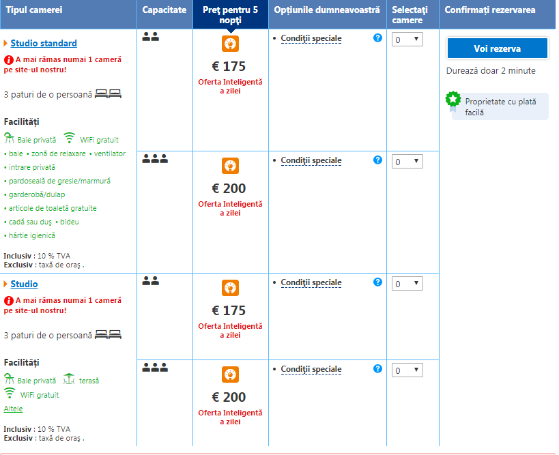This screenshot has width=559, height=455.
Task: Click the smart deal icon above first €175 price
Action: 230,44
